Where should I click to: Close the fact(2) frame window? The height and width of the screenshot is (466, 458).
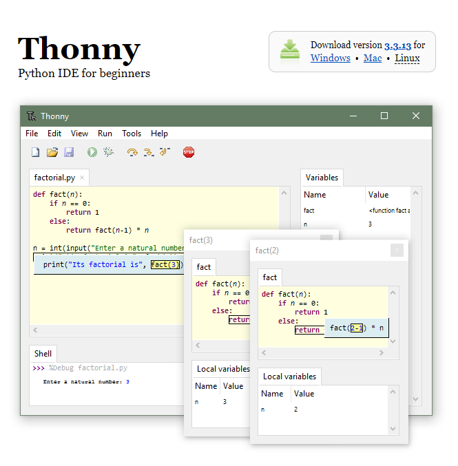[397, 251]
